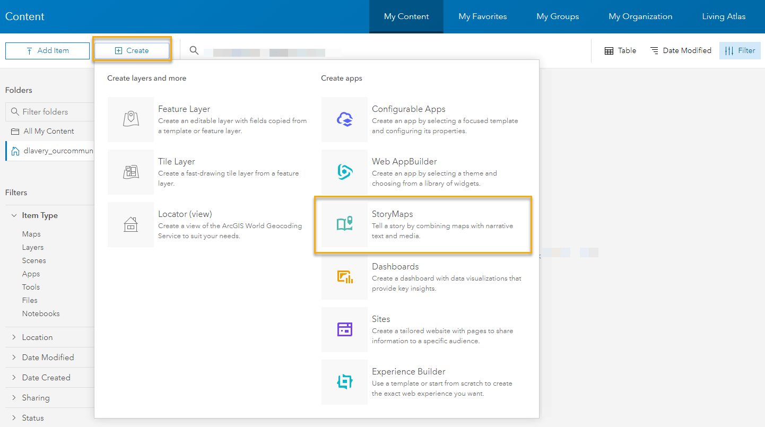Screen dimensions: 765x427
Task: Click the Feature Layer icon
Action: tap(131, 119)
